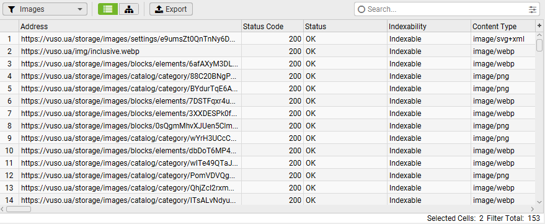Click horizontal scrollbar left arrow
Image resolution: width=545 pixels, height=224 pixels.
pyautogui.click(x=2, y=209)
